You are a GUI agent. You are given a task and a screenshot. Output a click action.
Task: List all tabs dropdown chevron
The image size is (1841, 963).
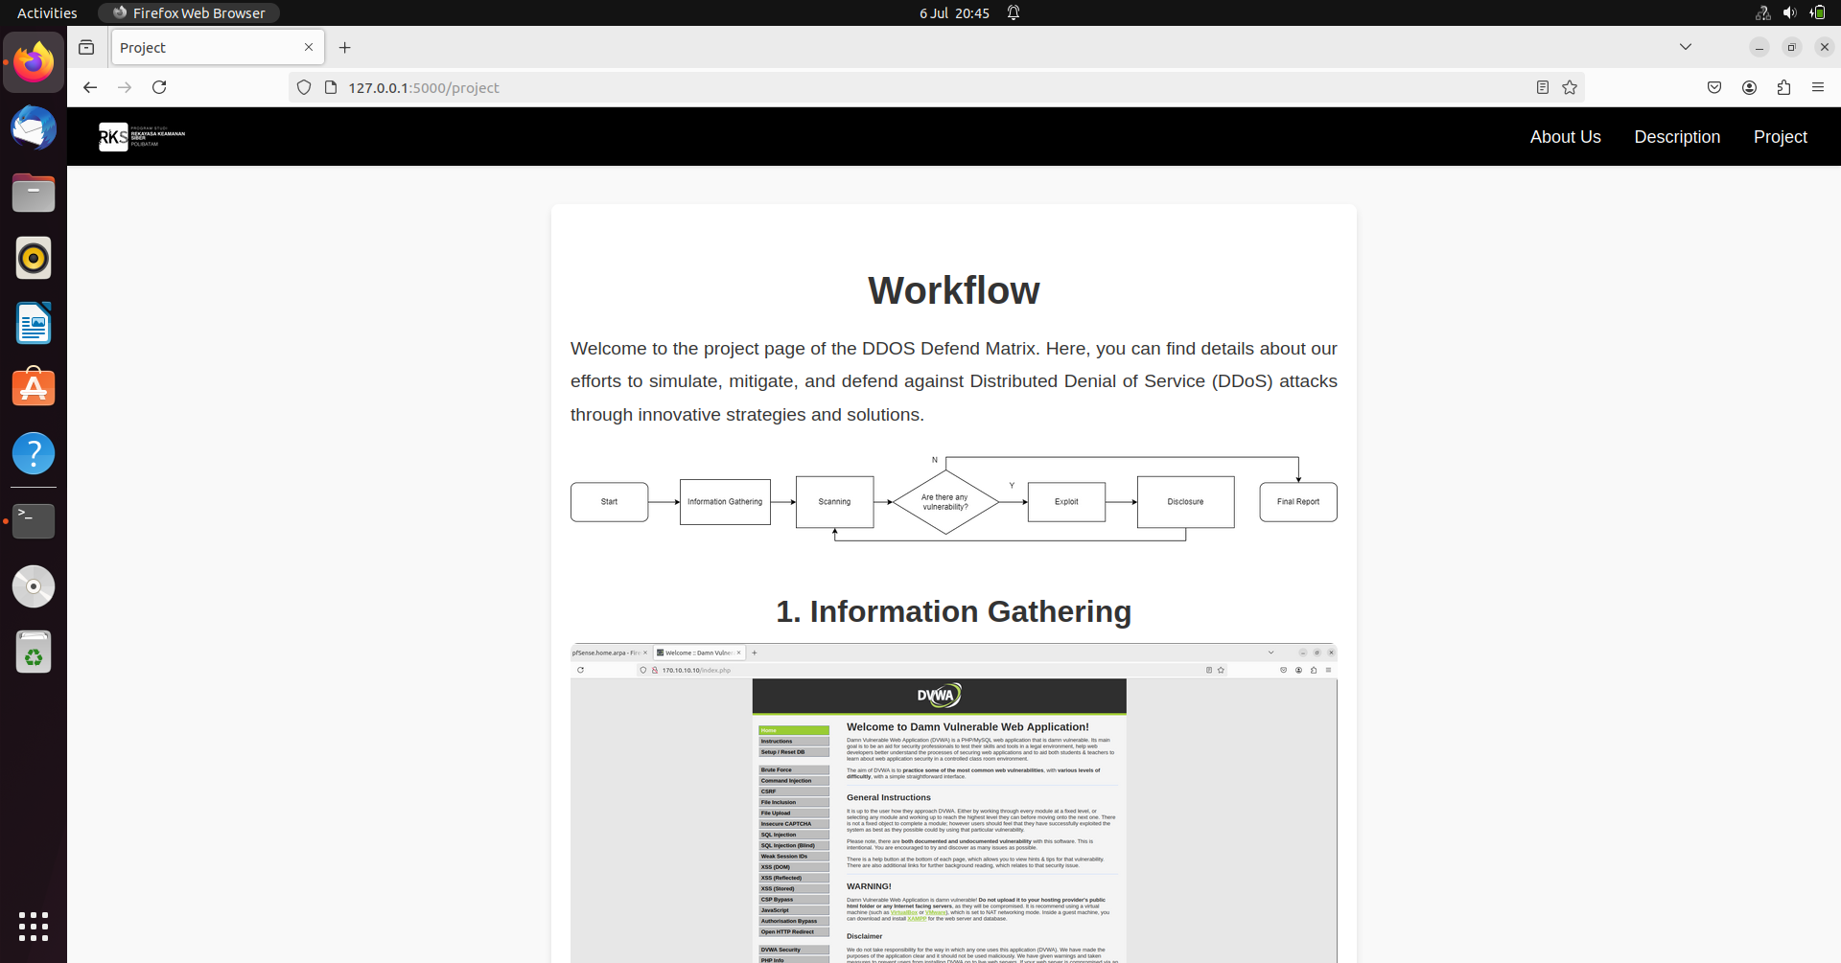(x=1686, y=47)
